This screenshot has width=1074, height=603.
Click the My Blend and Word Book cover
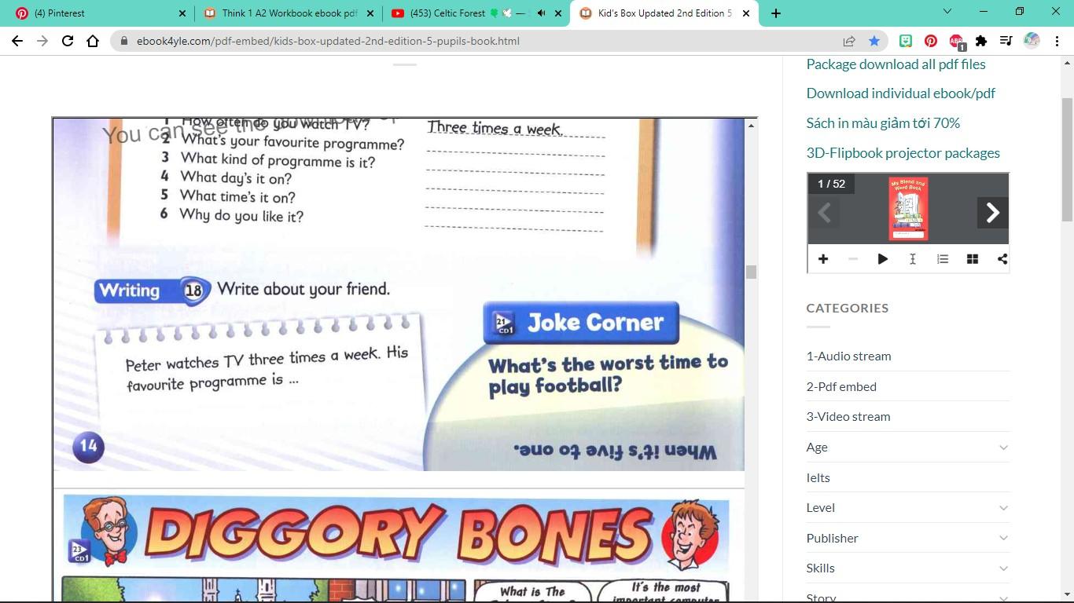[908, 209]
